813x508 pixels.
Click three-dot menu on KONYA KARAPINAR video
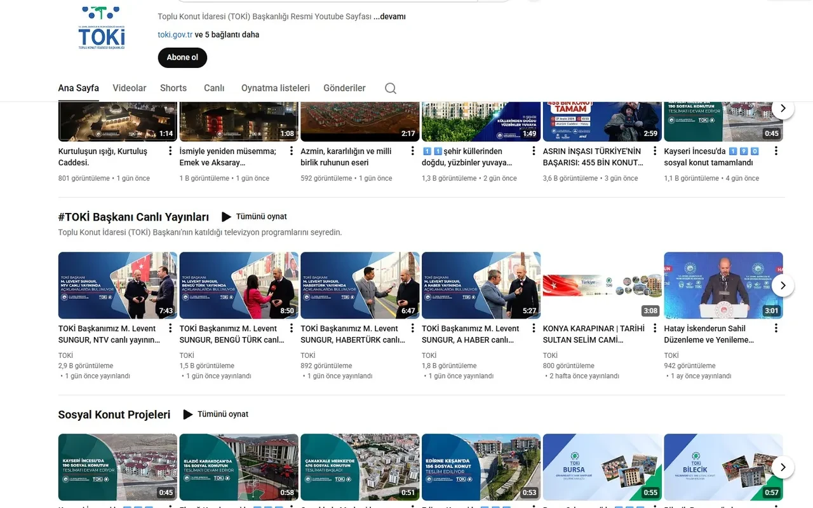[655, 328]
